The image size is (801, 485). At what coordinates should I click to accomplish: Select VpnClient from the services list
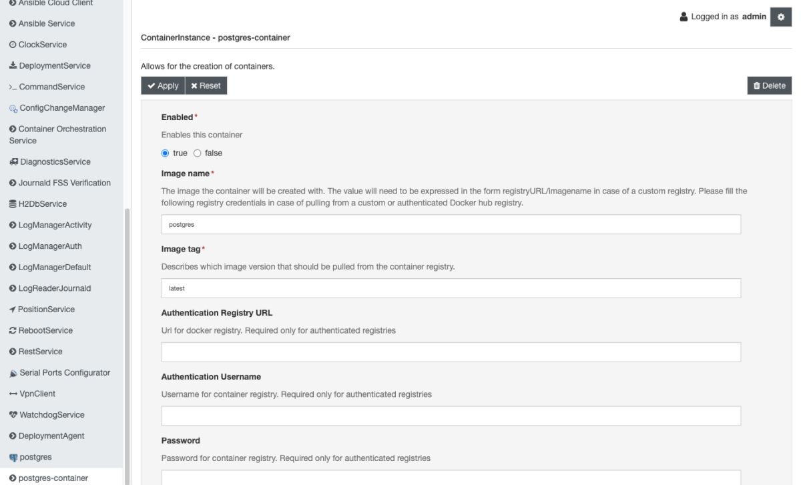click(37, 394)
